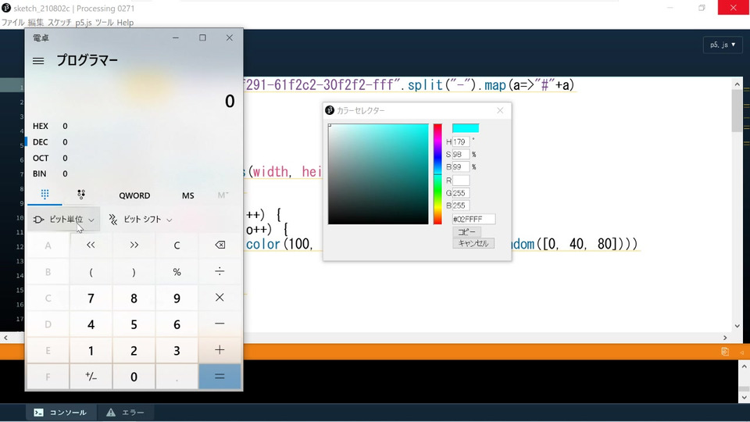Open the ファイル menu

[x=13, y=23]
